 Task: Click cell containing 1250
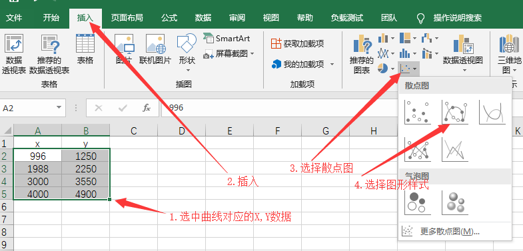pyautogui.click(x=86, y=156)
